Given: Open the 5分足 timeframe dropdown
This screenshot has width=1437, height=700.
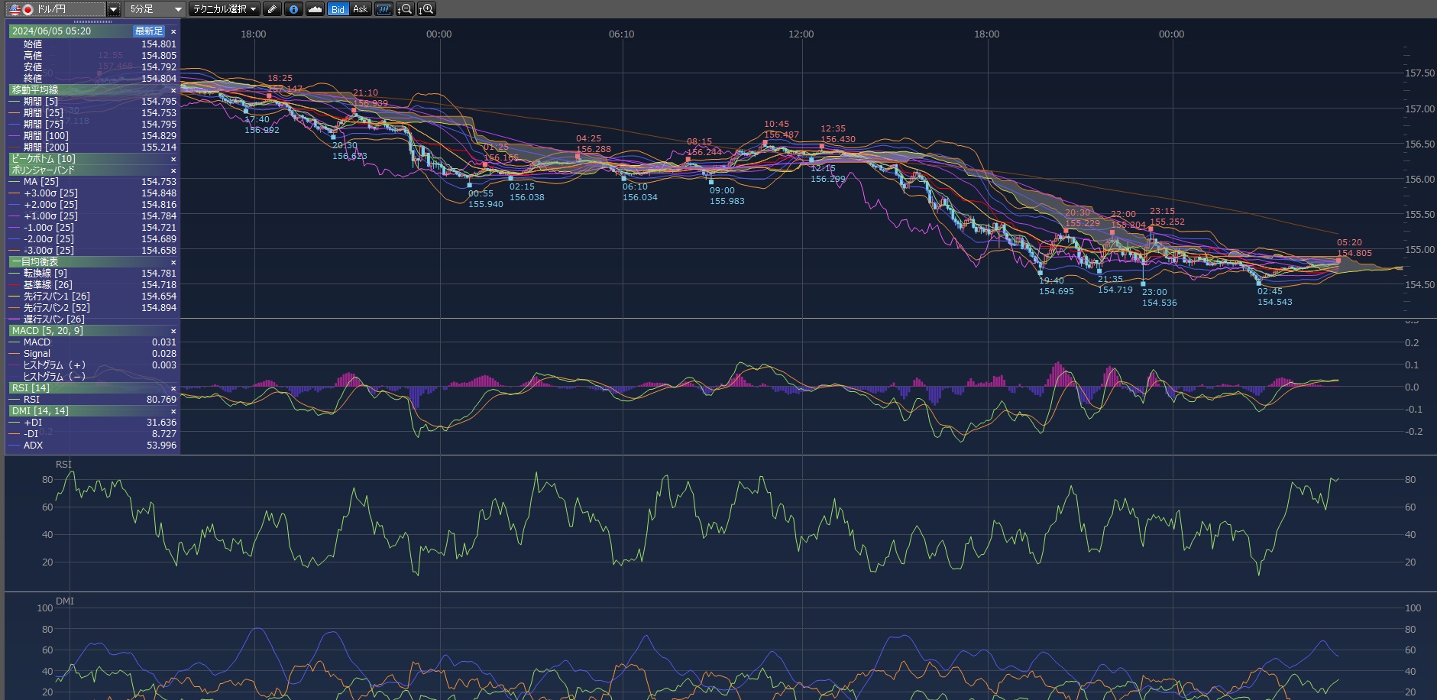Looking at the screenshot, I should pyautogui.click(x=155, y=9).
